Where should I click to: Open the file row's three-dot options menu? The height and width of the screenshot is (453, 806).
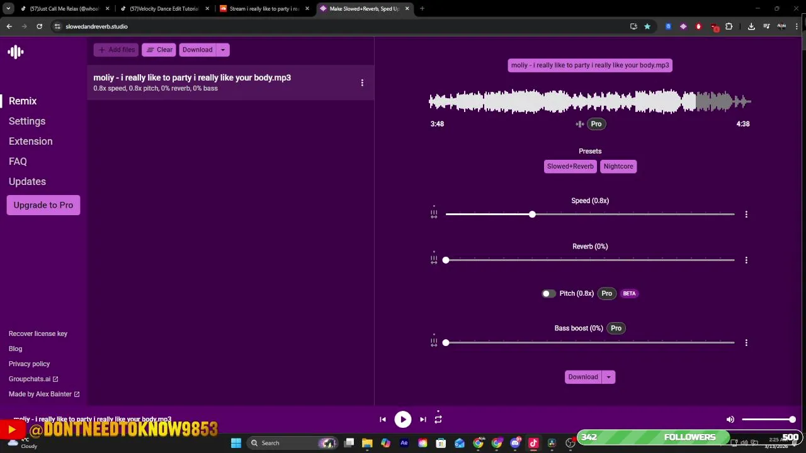tap(362, 82)
